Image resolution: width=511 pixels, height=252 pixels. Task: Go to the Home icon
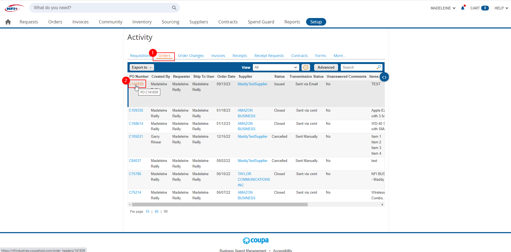tap(8, 22)
